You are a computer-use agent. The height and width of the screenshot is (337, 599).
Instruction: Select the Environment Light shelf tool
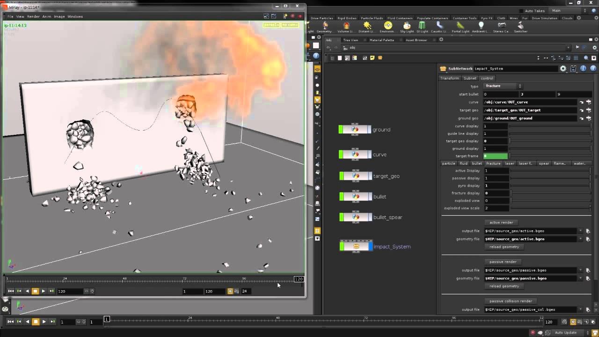[387, 27]
